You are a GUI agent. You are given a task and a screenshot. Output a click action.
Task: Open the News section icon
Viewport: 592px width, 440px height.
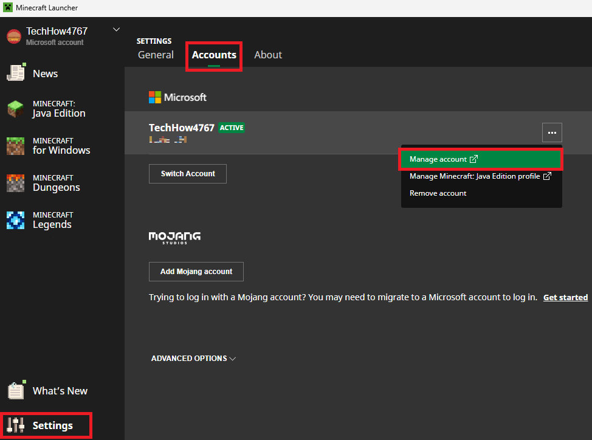click(x=16, y=72)
